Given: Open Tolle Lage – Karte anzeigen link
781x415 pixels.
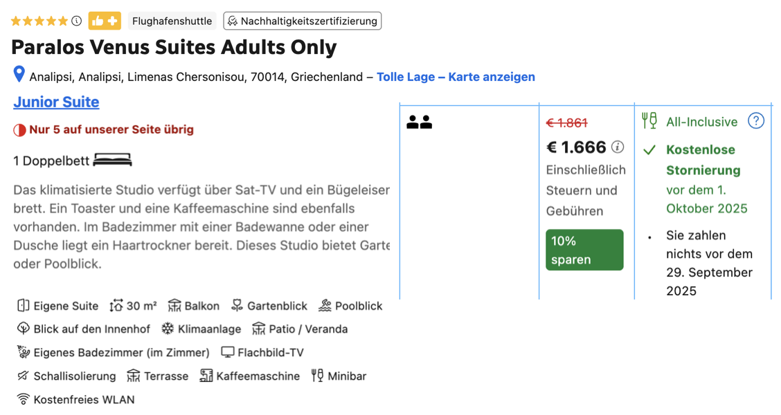Looking at the screenshot, I should (456, 77).
